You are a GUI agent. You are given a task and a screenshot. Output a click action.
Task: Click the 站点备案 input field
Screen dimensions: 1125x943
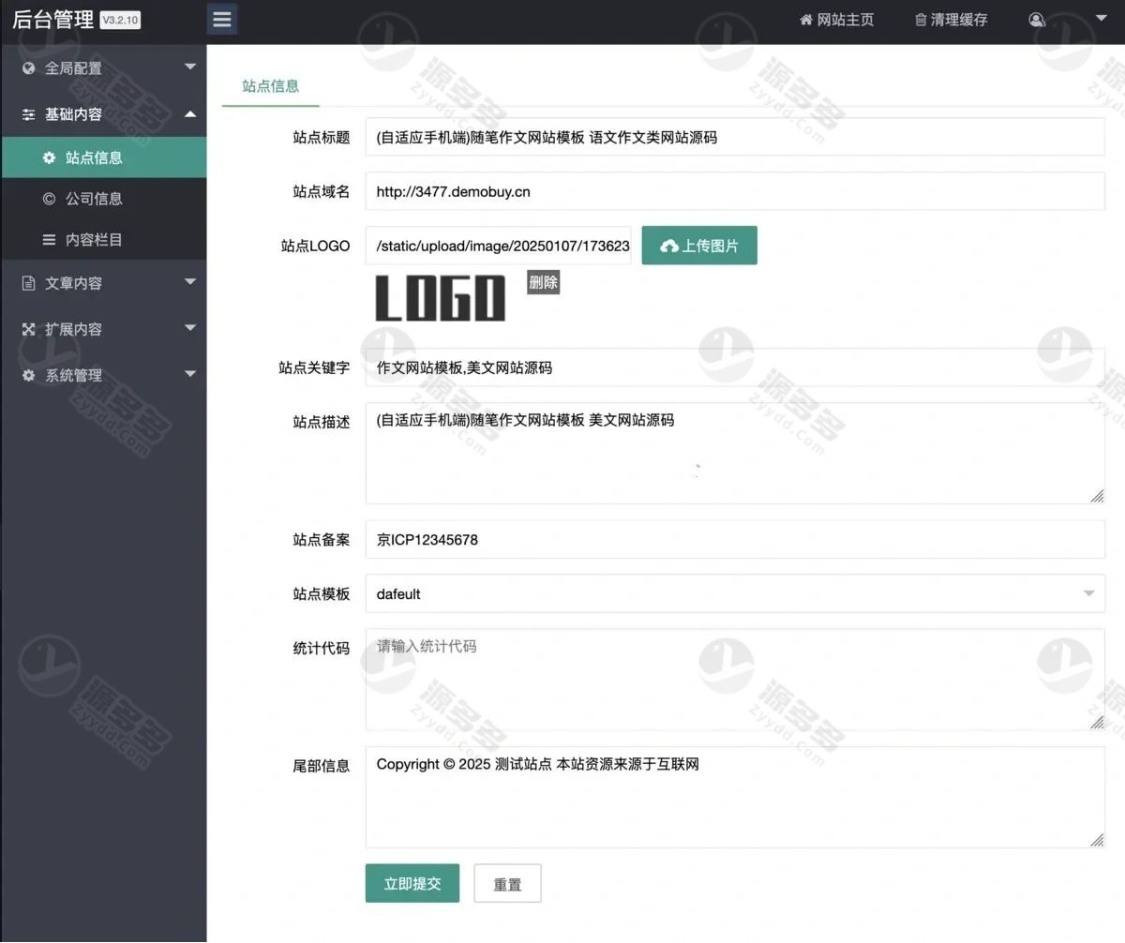tap(735, 540)
